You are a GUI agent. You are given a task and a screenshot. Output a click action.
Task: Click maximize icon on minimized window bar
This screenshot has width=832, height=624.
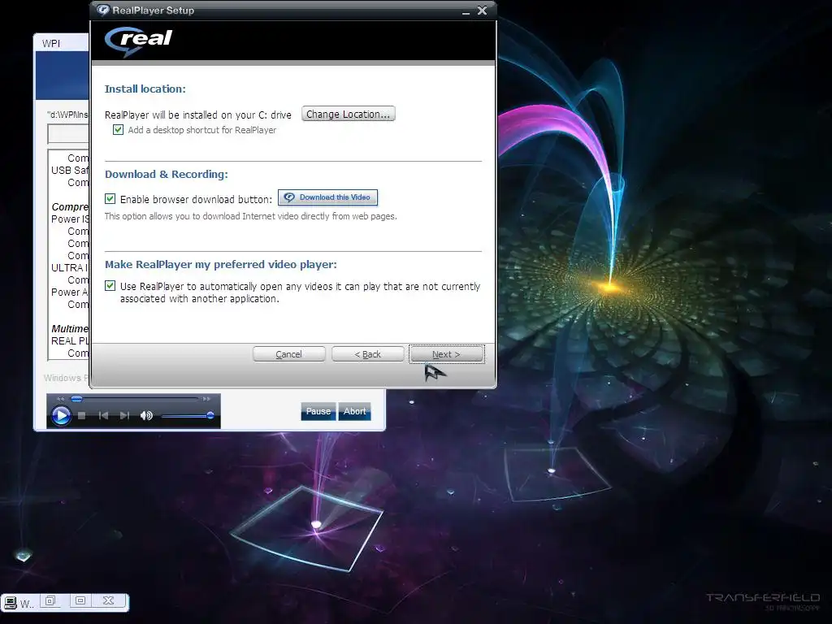point(80,600)
